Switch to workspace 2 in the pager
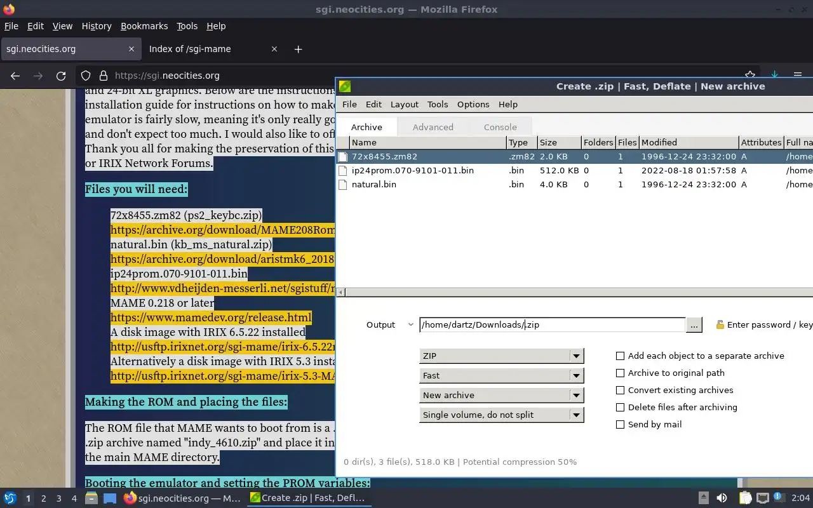 pyautogui.click(x=43, y=498)
